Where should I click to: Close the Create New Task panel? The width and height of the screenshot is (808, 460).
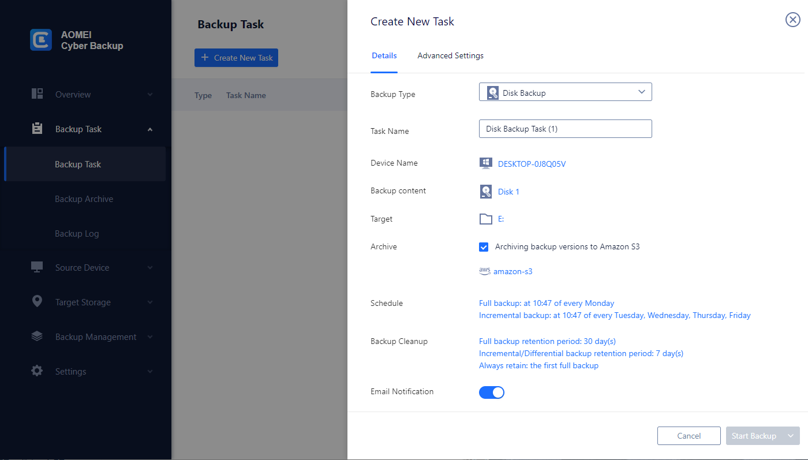(792, 20)
